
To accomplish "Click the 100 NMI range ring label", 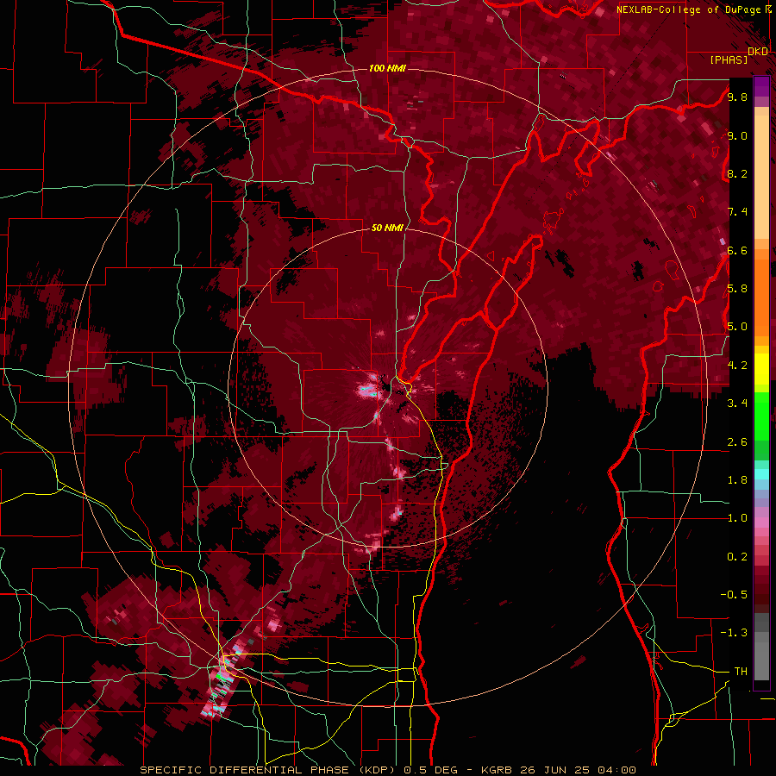I will pos(387,68).
